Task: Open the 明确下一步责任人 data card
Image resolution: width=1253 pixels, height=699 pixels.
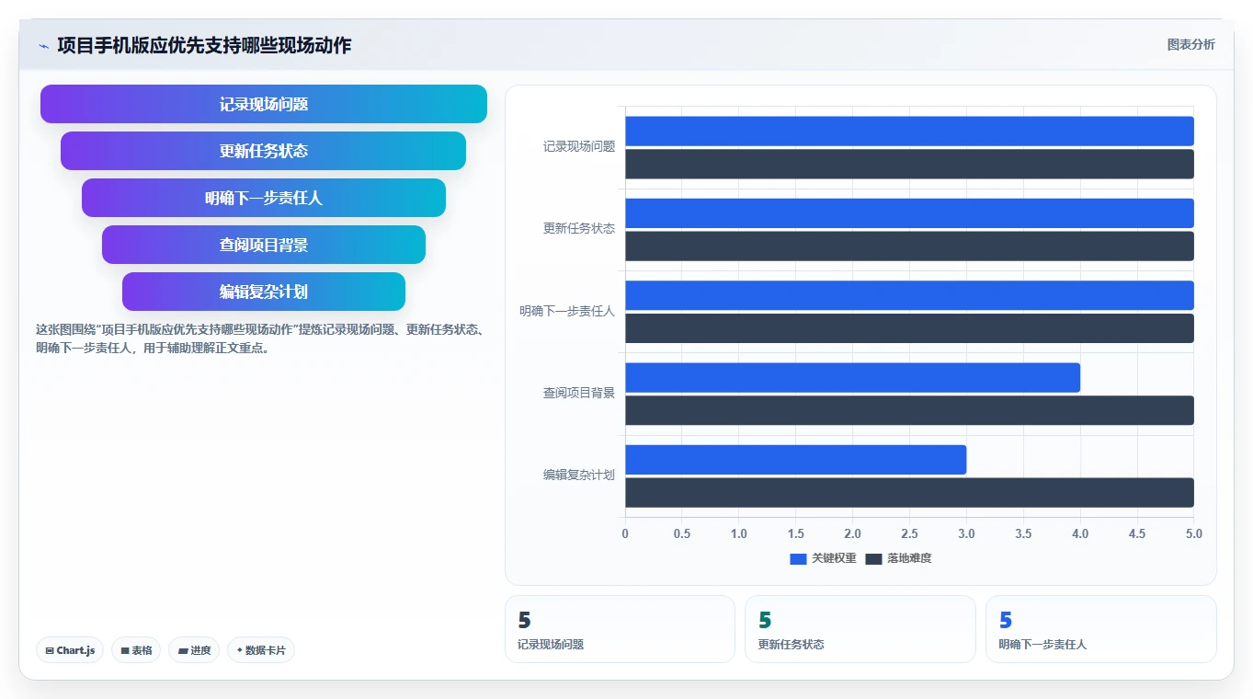Action: point(1101,629)
